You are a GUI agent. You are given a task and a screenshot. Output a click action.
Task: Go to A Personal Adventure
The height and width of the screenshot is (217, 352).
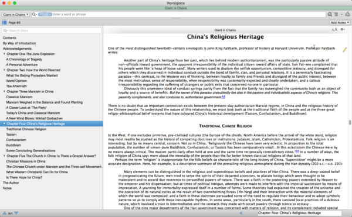[22, 65]
